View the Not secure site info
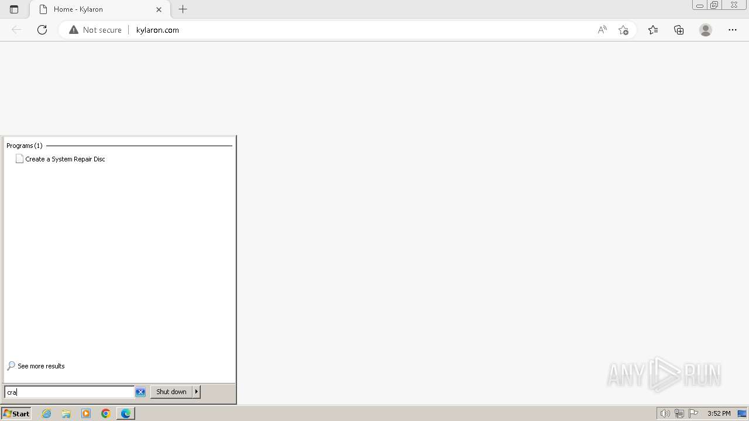The width and height of the screenshot is (749, 421). [95, 30]
